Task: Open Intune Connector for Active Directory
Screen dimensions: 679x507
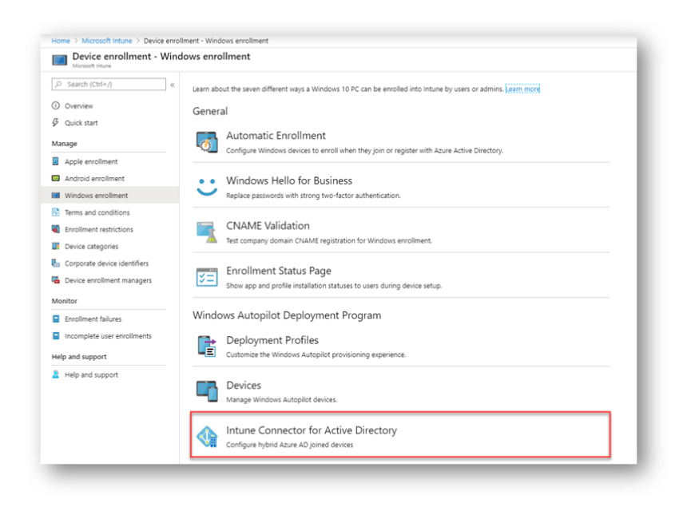Action: point(312,430)
